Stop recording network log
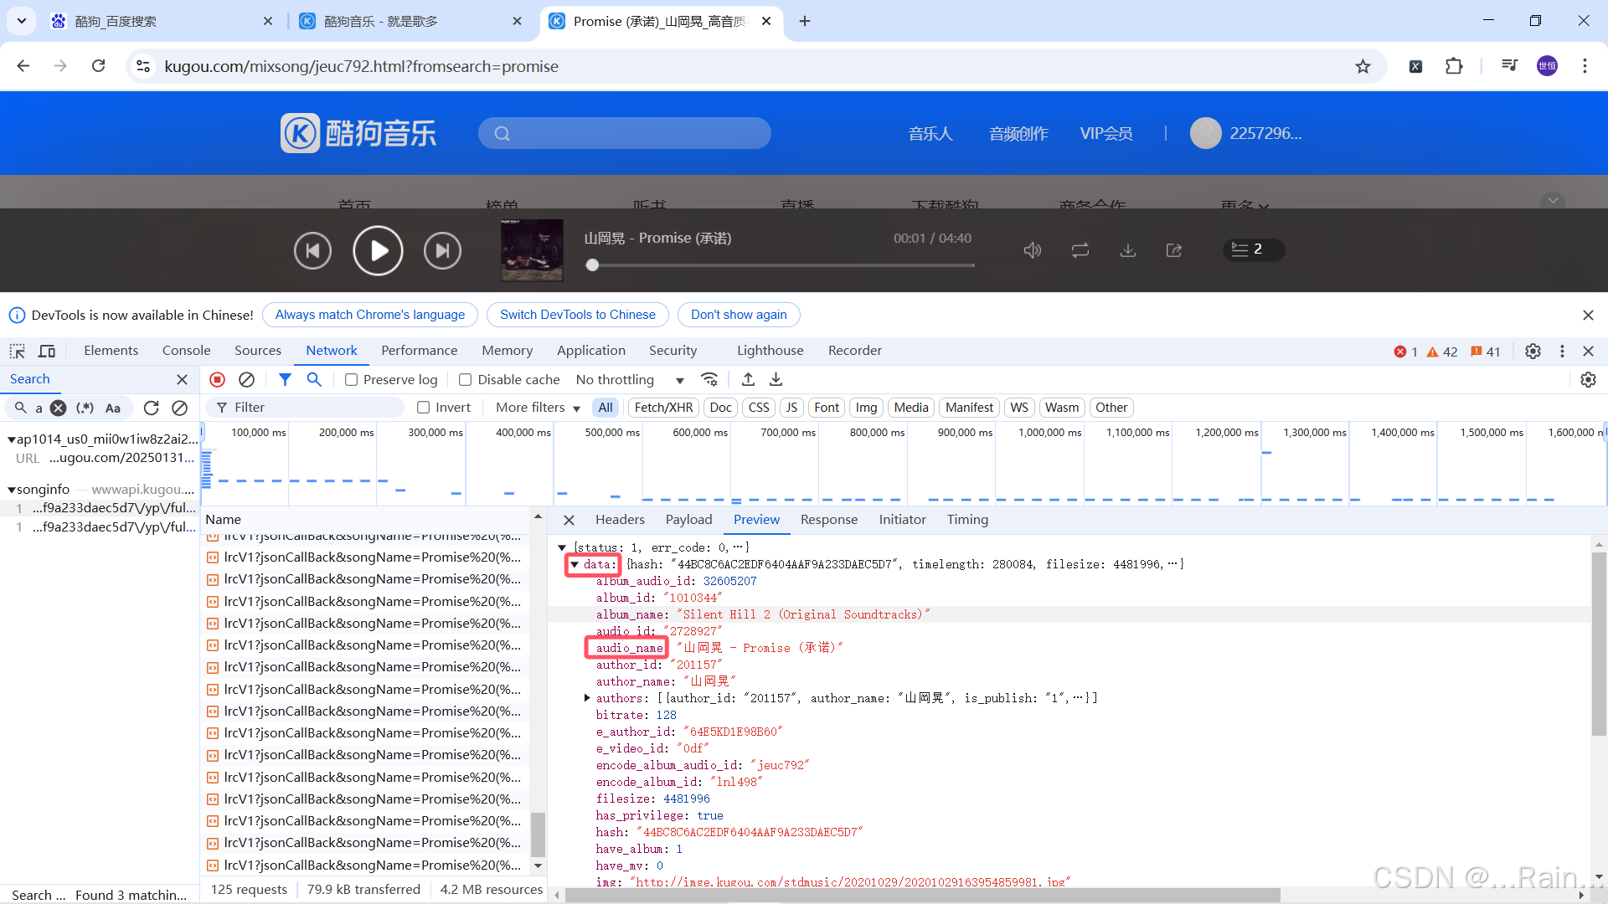 218,379
